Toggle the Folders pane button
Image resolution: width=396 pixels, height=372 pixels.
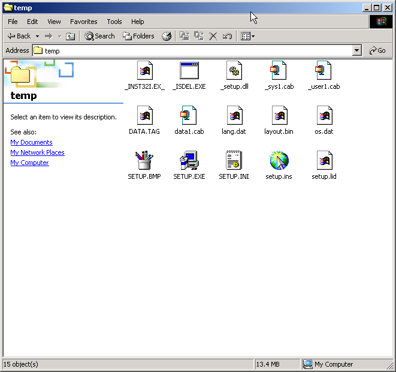138,36
